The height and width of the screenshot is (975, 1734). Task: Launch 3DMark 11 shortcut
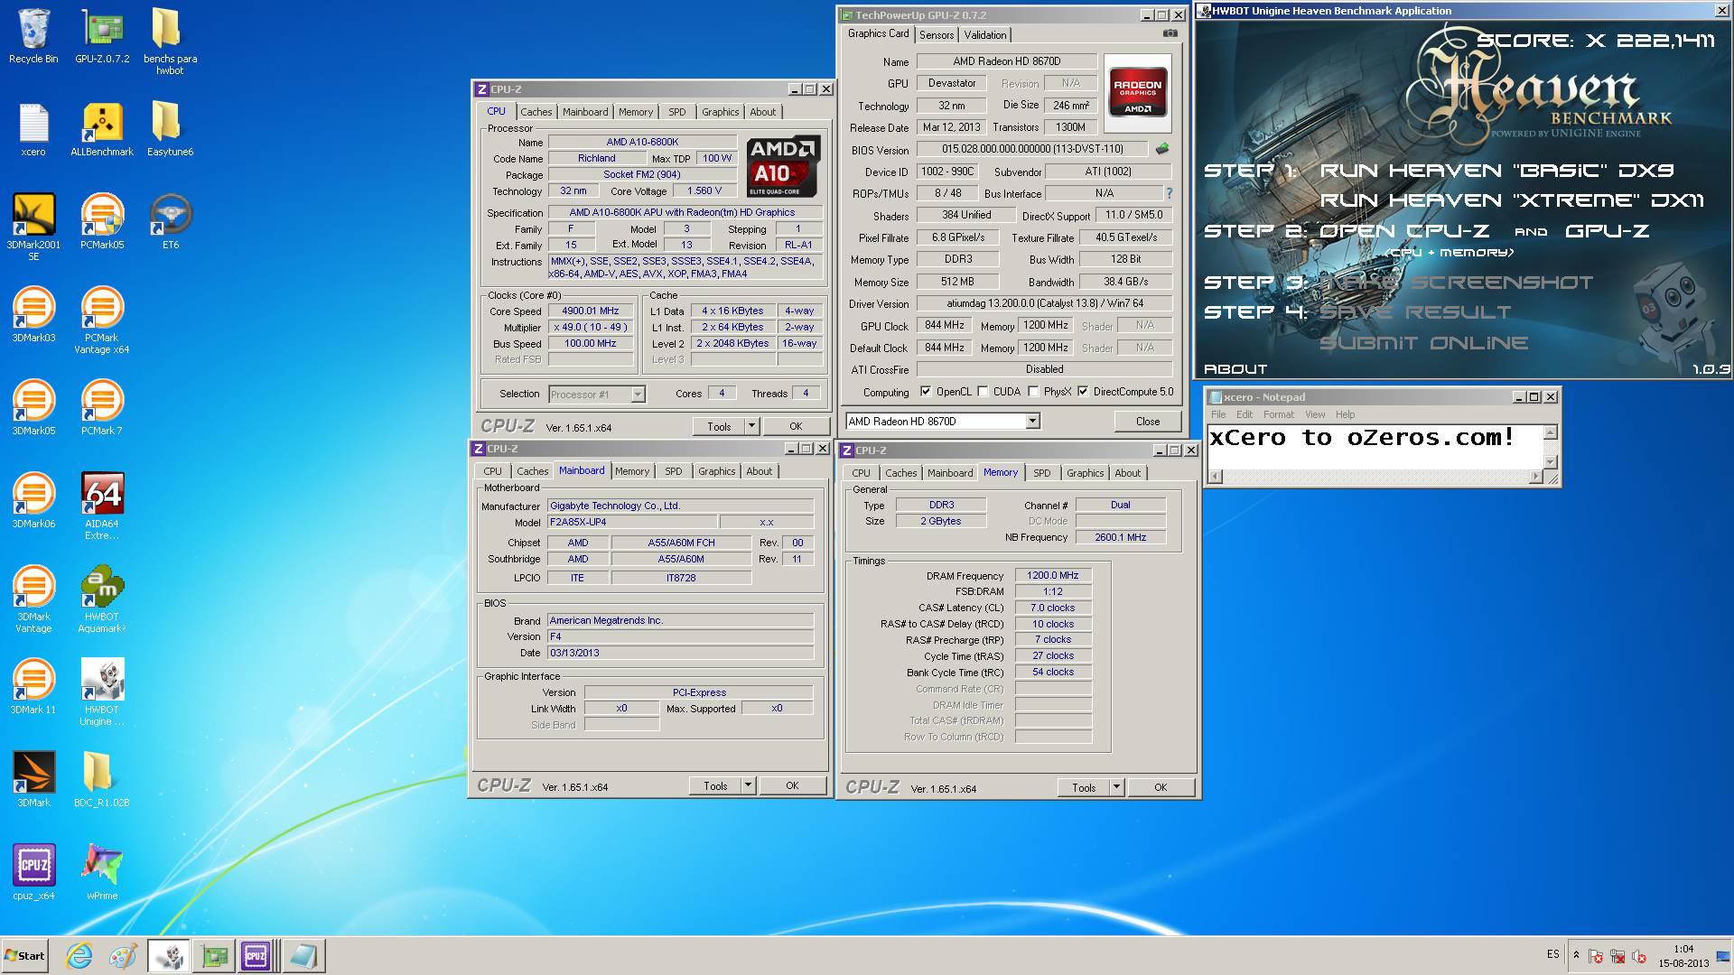tap(33, 686)
